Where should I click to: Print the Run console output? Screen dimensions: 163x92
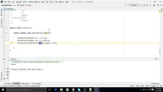click(x=8, y=75)
